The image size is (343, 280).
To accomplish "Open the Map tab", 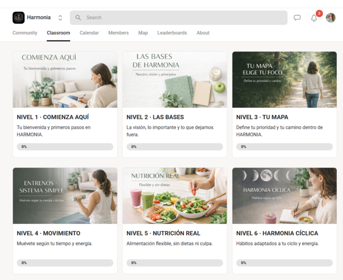I will 143,33.
